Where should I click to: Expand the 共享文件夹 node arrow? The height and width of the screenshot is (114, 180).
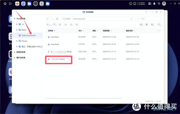point(15,52)
